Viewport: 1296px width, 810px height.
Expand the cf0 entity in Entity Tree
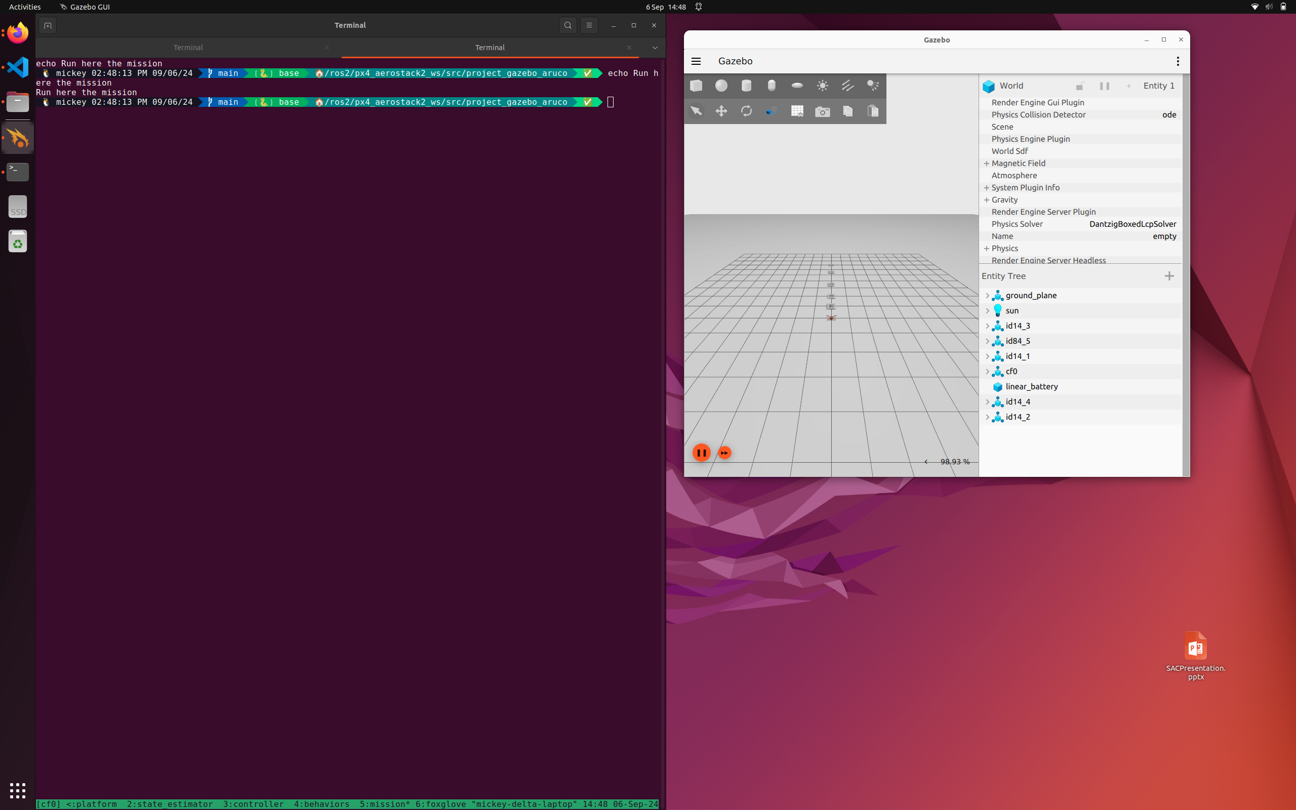click(988, 371)
